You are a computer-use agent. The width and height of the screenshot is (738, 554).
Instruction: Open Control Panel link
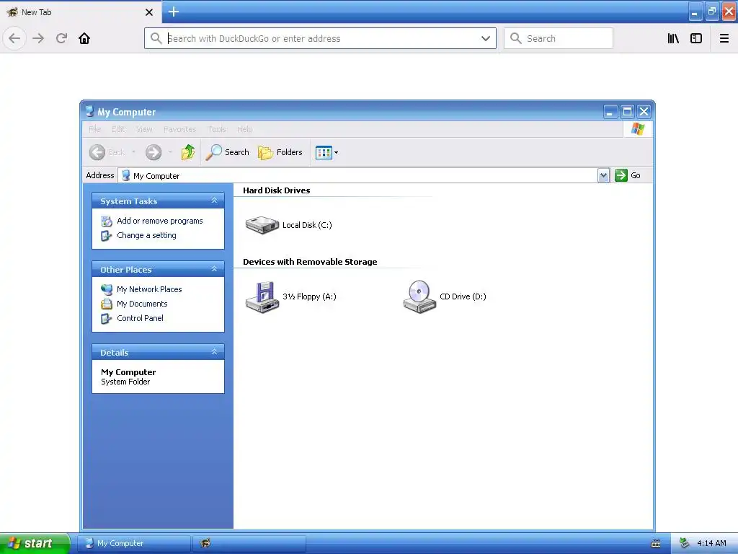point(140,318)
